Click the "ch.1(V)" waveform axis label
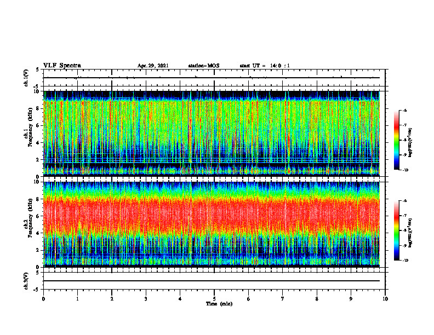Image resolution: width=434 pixels, height=335 pixels. [x=26, y=78]
